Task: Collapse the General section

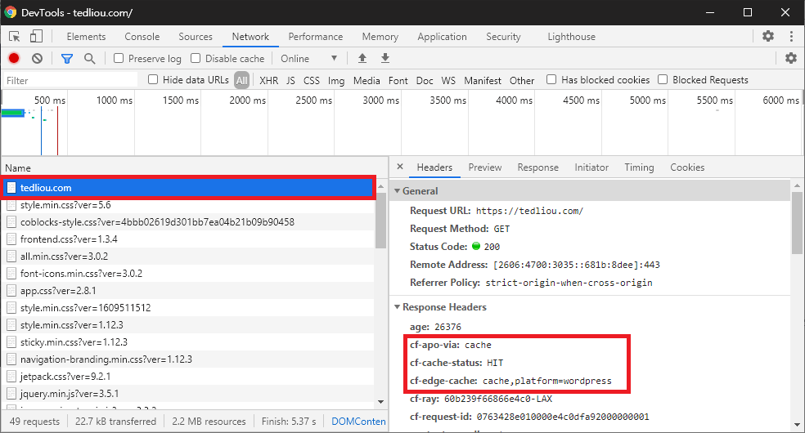Action: [397, 190]
